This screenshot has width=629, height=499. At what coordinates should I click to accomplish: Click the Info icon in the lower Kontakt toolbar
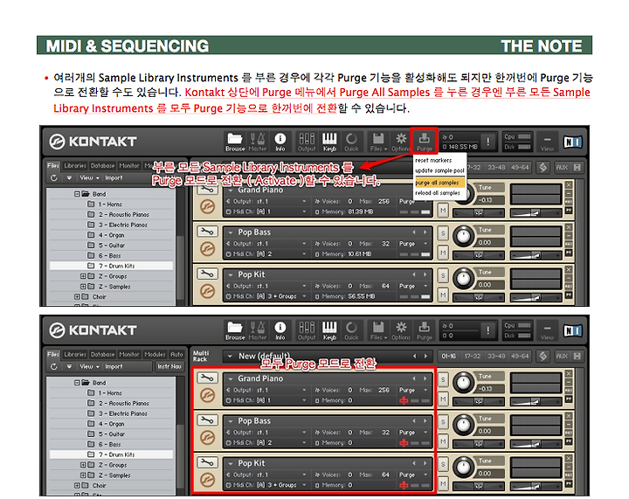(x=280, y=331)
